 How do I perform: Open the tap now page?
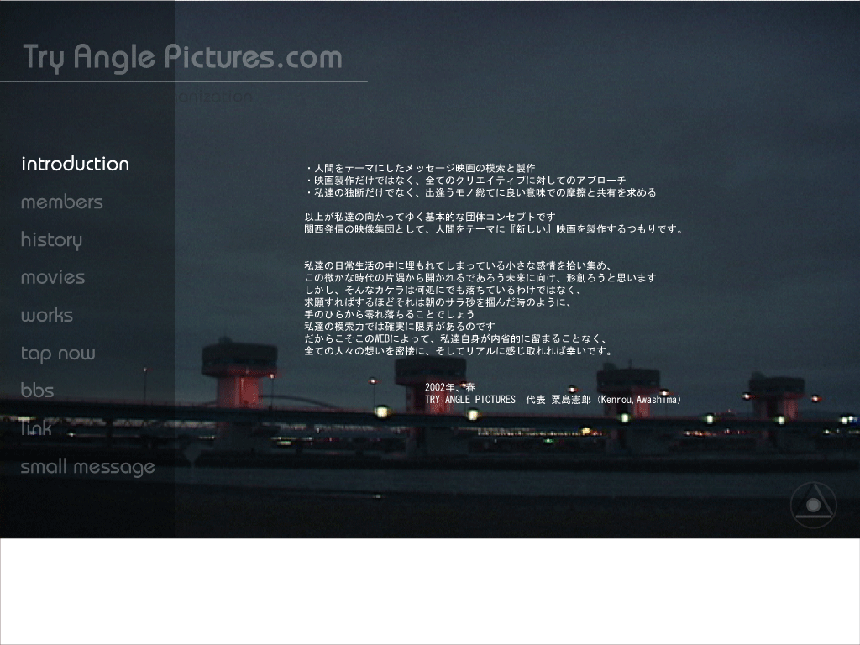tap(58, 354)
